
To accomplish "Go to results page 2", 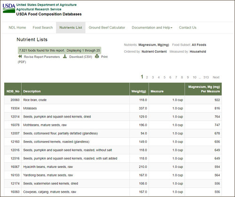I will [x=147, y=77].
